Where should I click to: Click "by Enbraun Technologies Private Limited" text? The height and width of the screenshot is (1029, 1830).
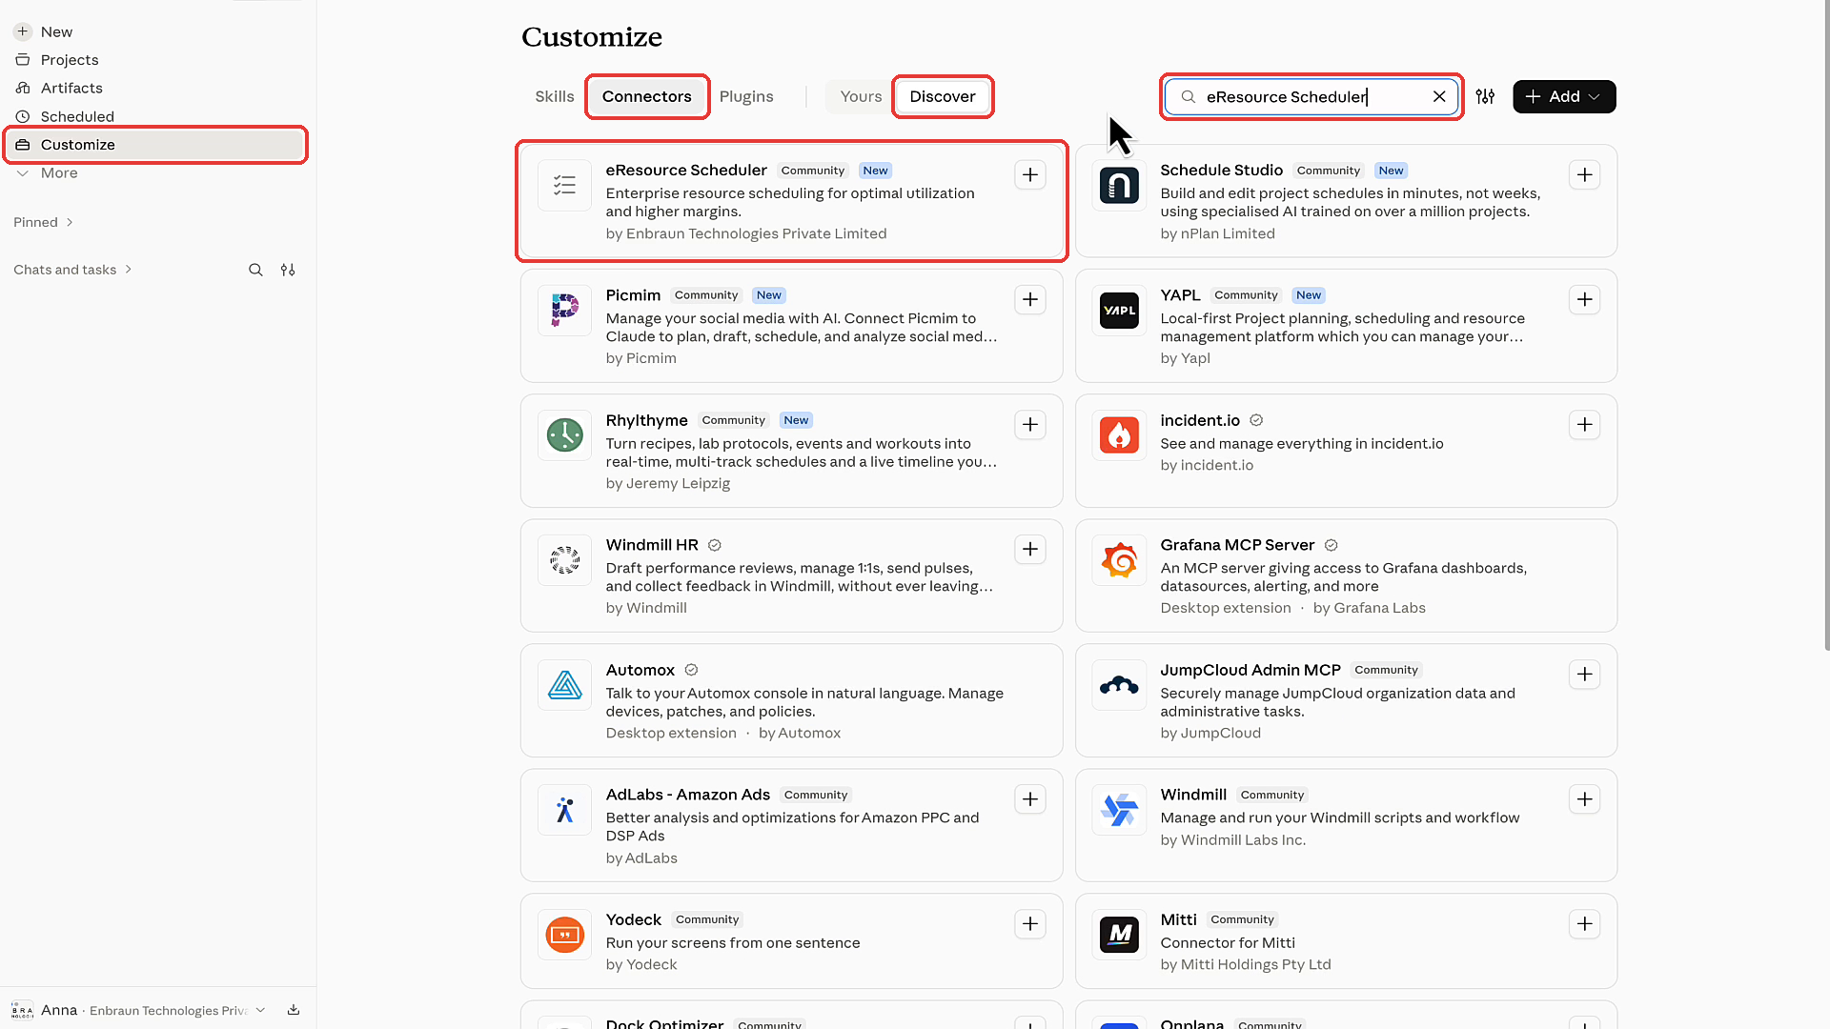[x=746, y=233]
